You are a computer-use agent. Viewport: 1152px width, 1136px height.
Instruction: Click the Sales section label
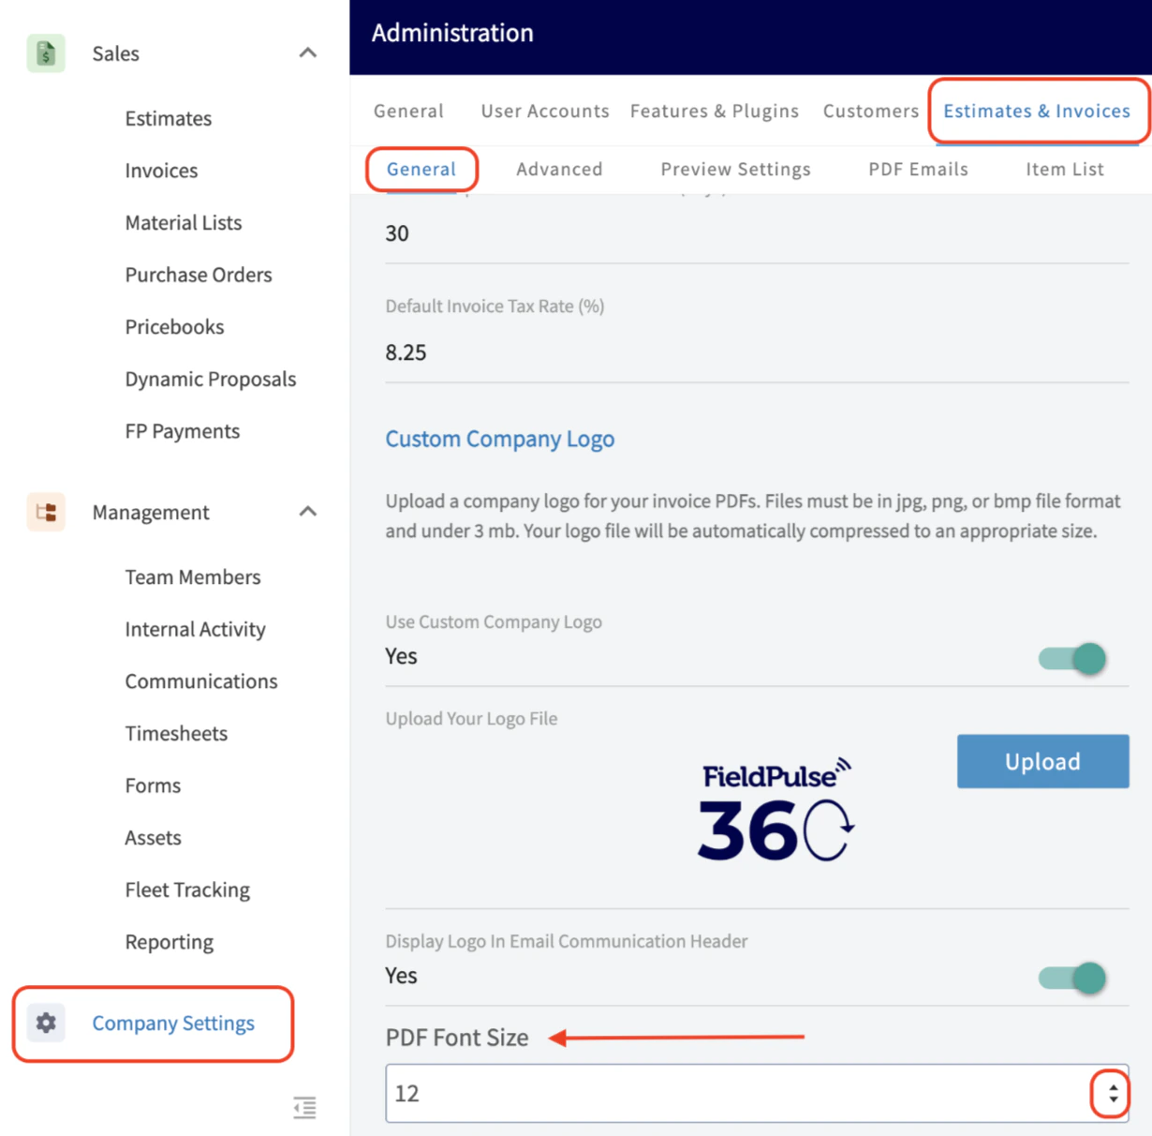pyautogui.click(x=115, y=53)
